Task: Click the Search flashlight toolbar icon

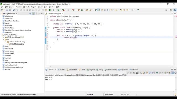Action: [x=90, y=10]
